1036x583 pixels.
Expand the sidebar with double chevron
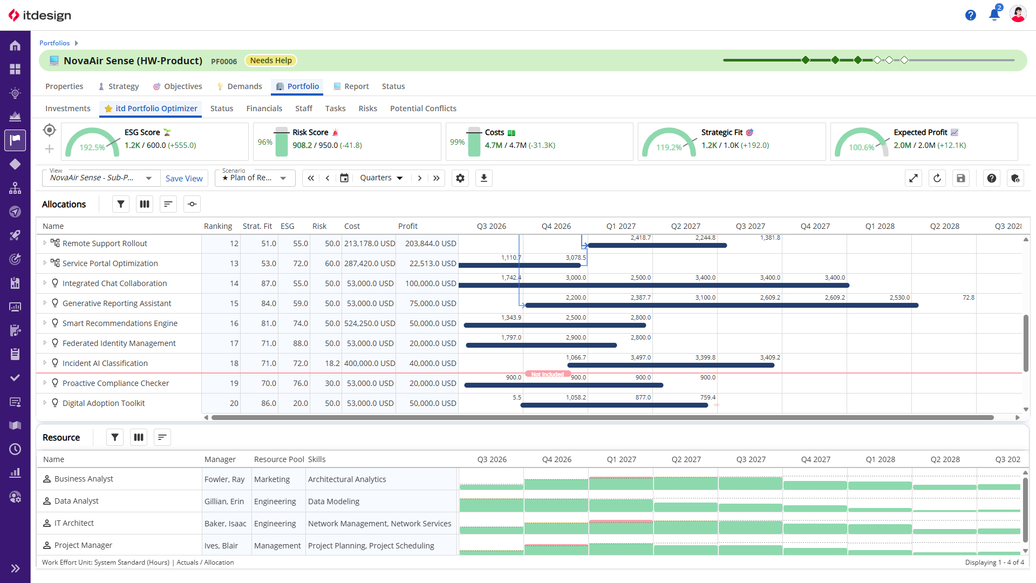coord(15,568)
